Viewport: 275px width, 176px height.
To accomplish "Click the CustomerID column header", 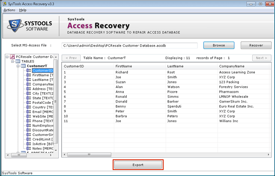I will tap(88, 66).
